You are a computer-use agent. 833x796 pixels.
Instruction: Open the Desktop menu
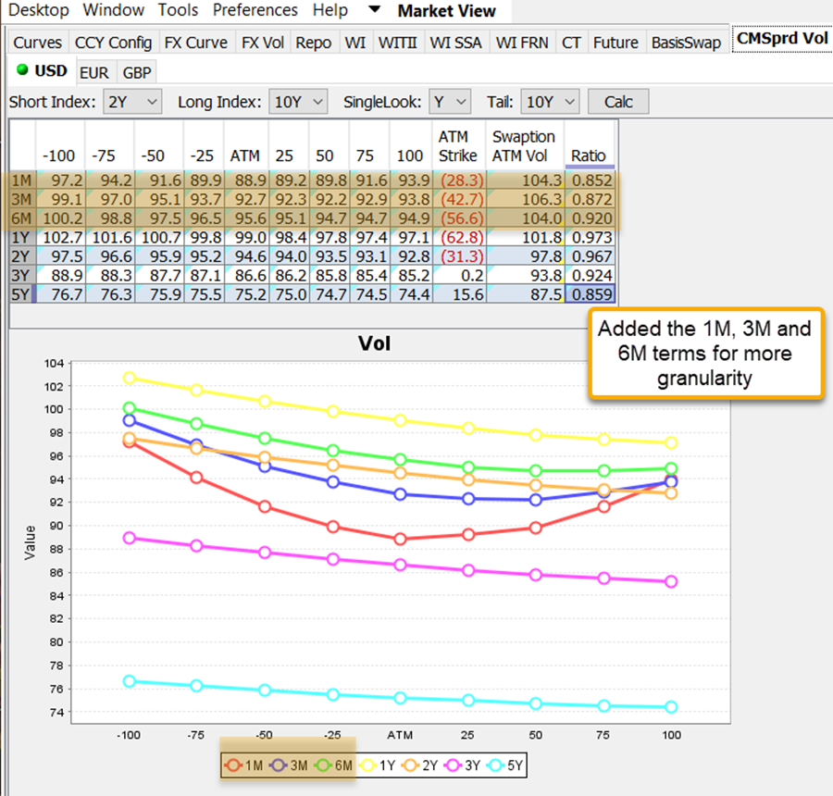point(39,10)
